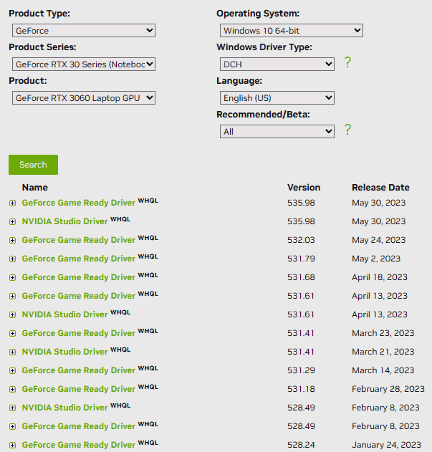432x452 pixels.
Task: Click the help question mark beside Windows Driver Type
Action: (x=347, y=62)
